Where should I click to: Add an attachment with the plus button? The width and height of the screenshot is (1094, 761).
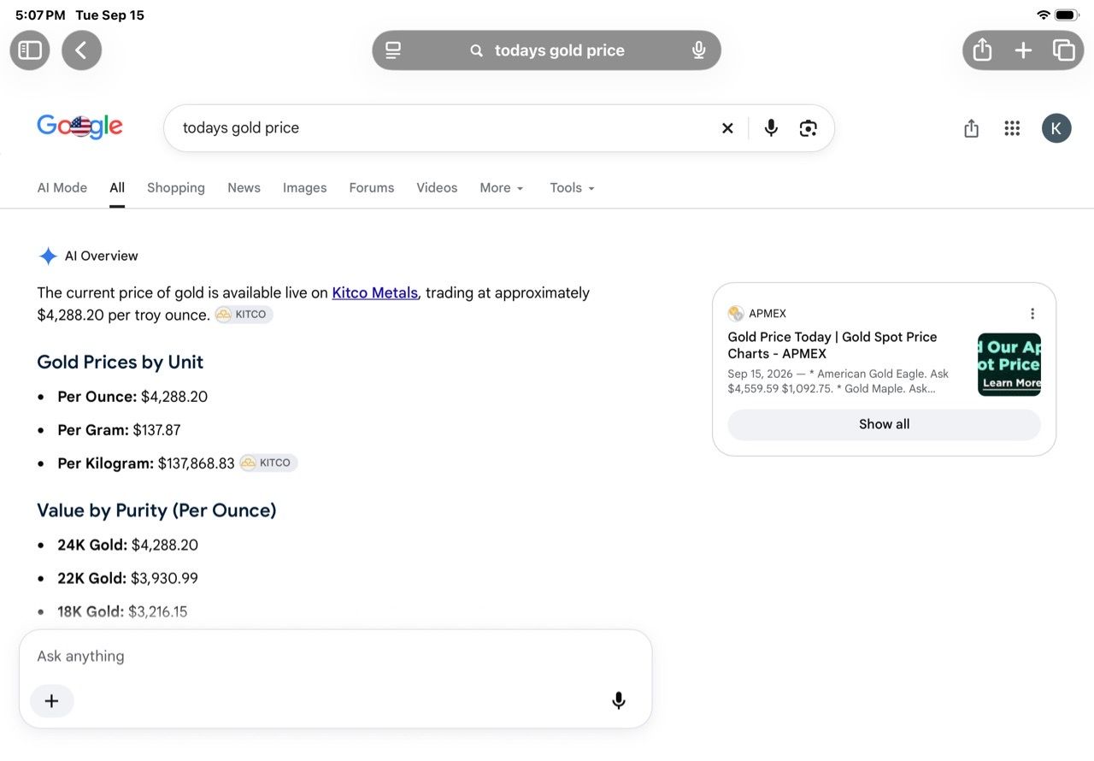point(52,701)
